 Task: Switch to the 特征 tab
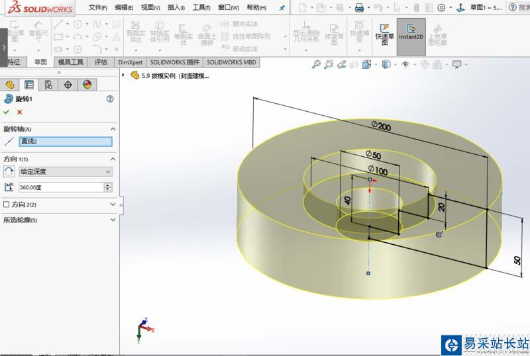[13, 62]
